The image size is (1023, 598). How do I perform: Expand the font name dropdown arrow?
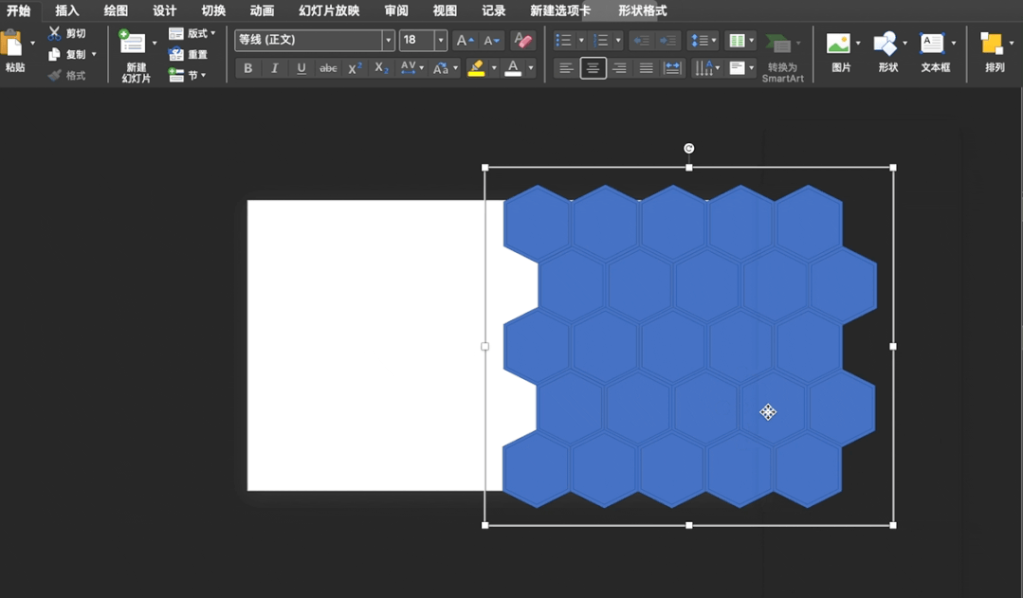click(x=388, y=40)
